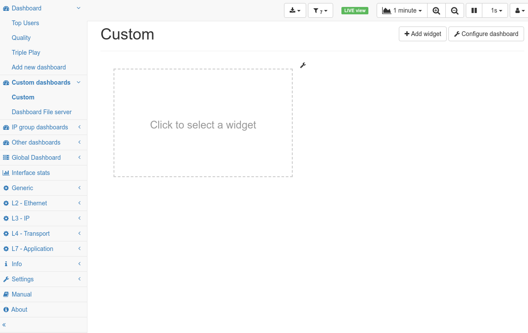Pause live updates with the pause button
This screenshot has width=528, height=333.
[474, 10]
